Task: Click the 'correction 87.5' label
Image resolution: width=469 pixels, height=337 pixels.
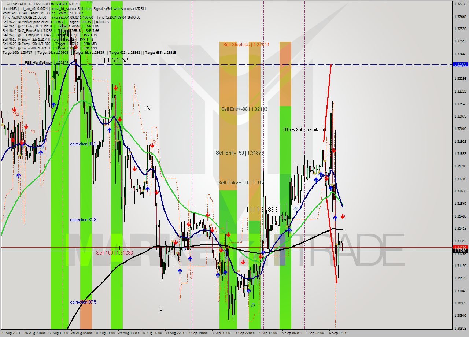Action: (83, 302)
